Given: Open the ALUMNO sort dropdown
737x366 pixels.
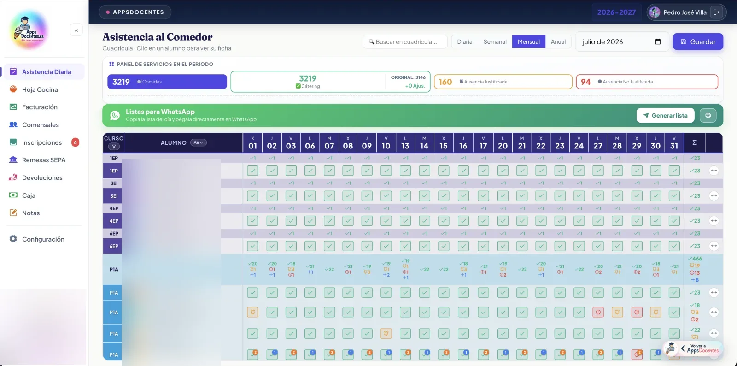Looking at the screenshot, I should click(x=199, y=142).
